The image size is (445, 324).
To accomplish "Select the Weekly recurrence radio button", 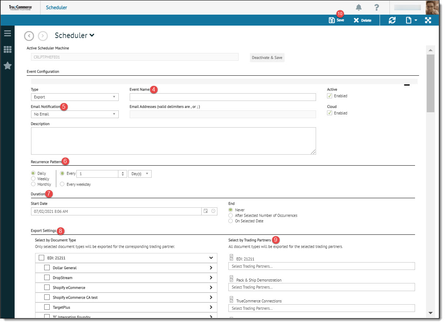I will point(33,179).
